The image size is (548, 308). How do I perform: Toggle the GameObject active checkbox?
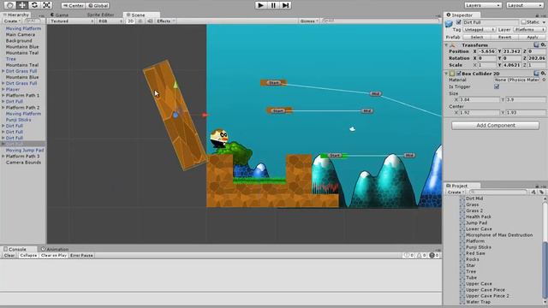459,22
